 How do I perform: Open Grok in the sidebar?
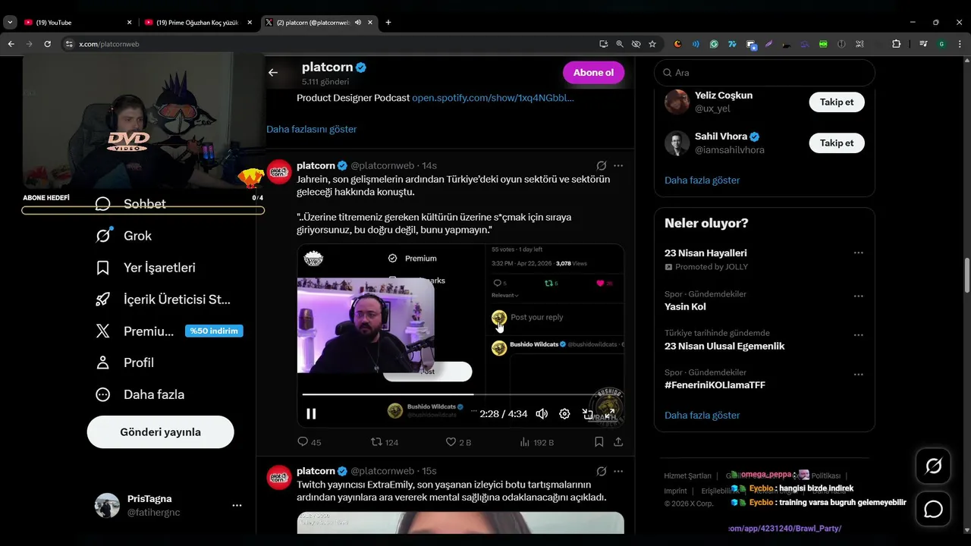124,236
